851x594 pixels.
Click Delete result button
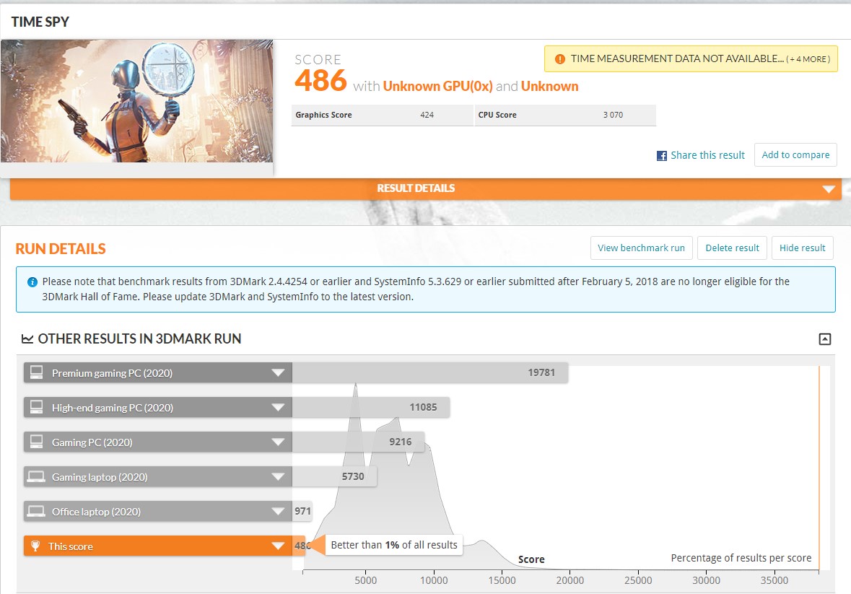point(732,248)
